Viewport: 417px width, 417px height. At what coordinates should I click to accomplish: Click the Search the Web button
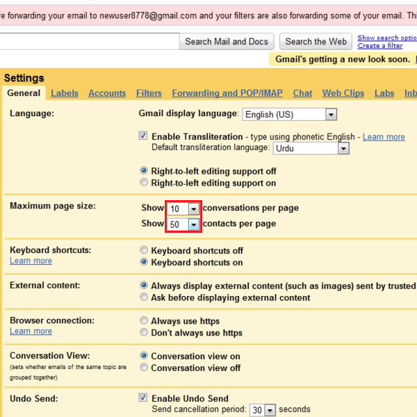coord(316,42)
